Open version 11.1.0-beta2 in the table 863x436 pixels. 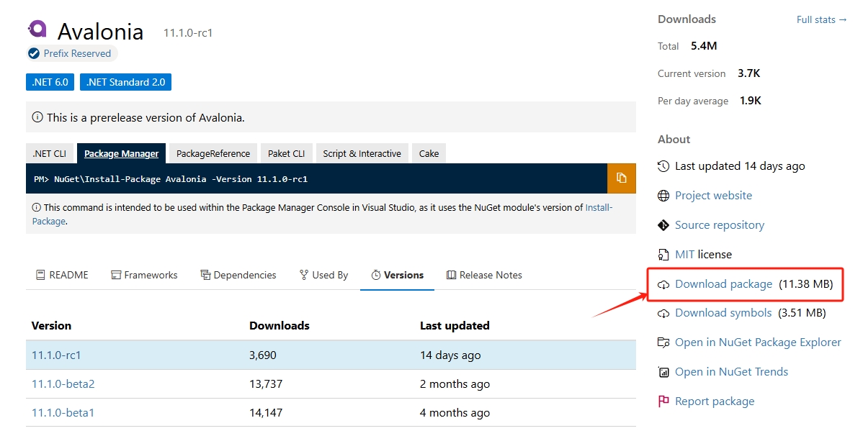(x=63, y=383)
